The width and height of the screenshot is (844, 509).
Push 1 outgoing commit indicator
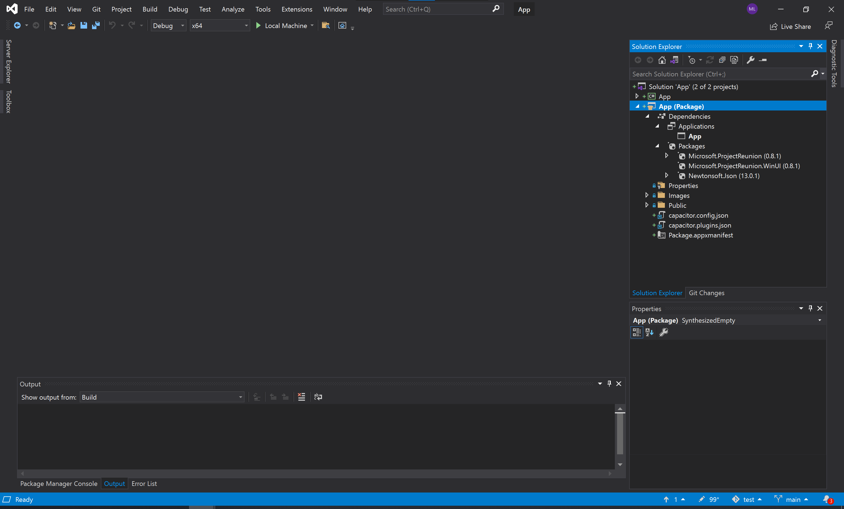(674, 499)
